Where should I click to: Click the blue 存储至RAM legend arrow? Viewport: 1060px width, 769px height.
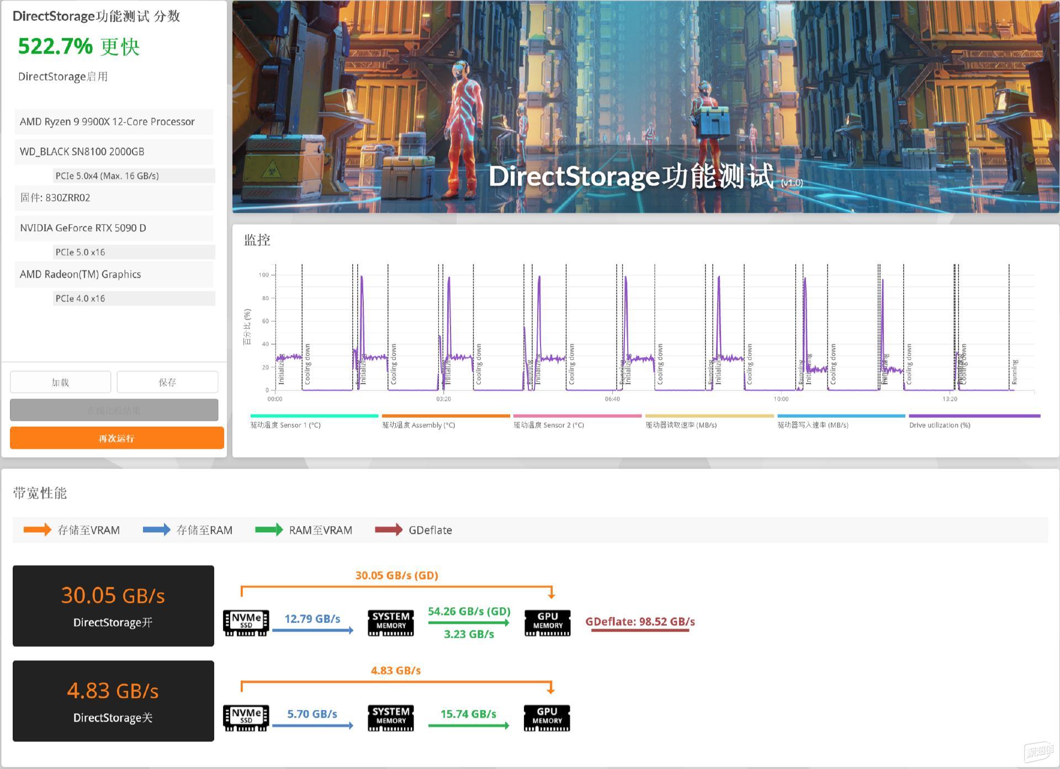point(157,530)
